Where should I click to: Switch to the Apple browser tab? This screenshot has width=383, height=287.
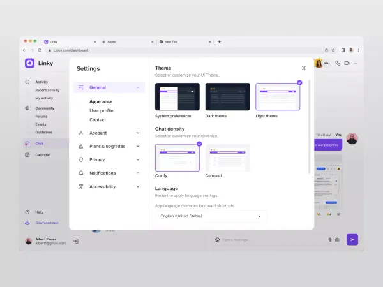click(128, 41)
